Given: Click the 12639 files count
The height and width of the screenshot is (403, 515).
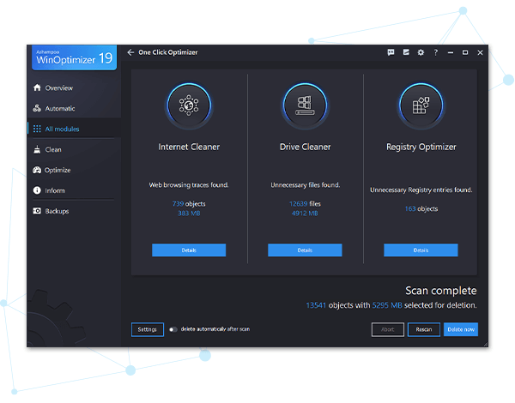Looking at the screenshot, I should (305, 204).
